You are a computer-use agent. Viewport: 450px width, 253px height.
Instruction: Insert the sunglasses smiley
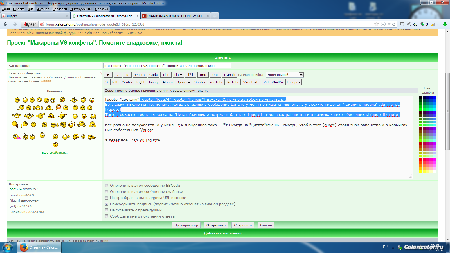(83, 108)
